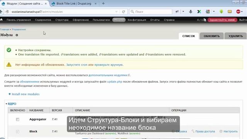The image size is (247, 139).
Task: Open Панель управления in admin menu
Action: point(19,20)
